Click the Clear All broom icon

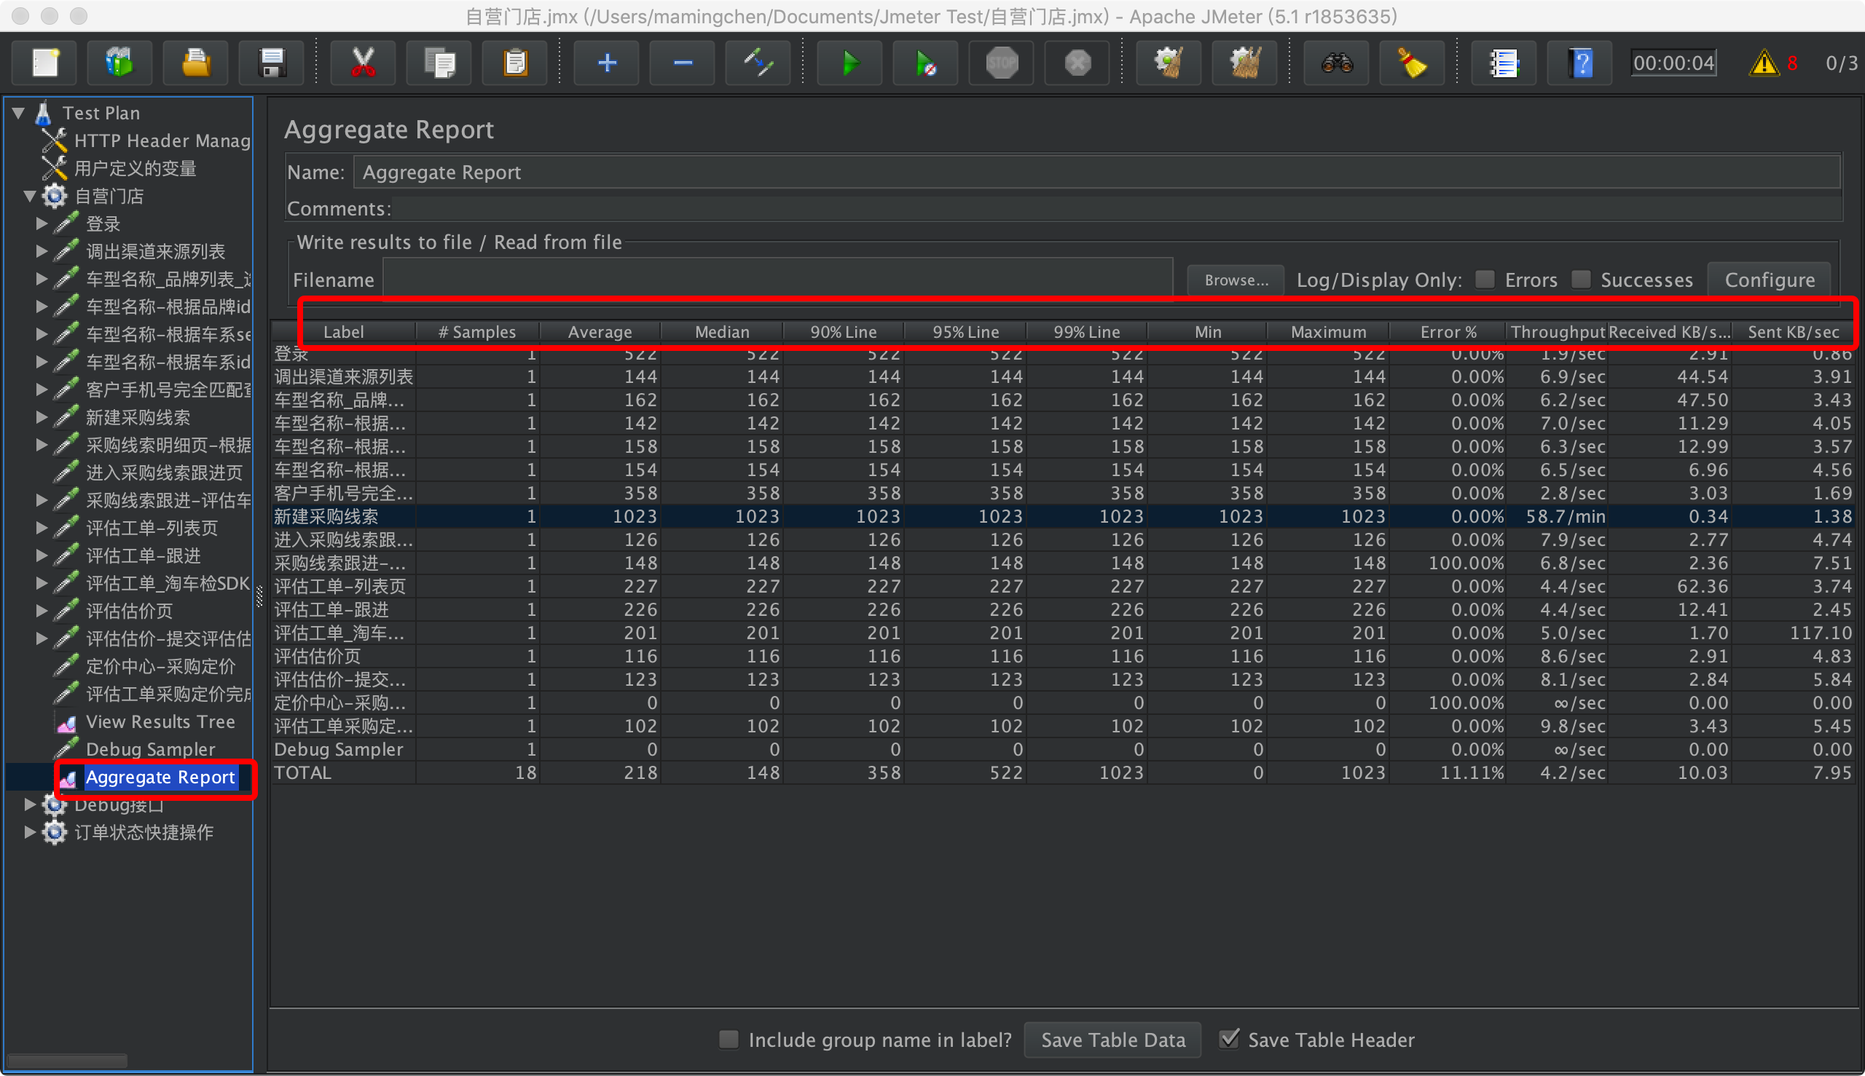pyautogui.click(x=1244, y=63)
